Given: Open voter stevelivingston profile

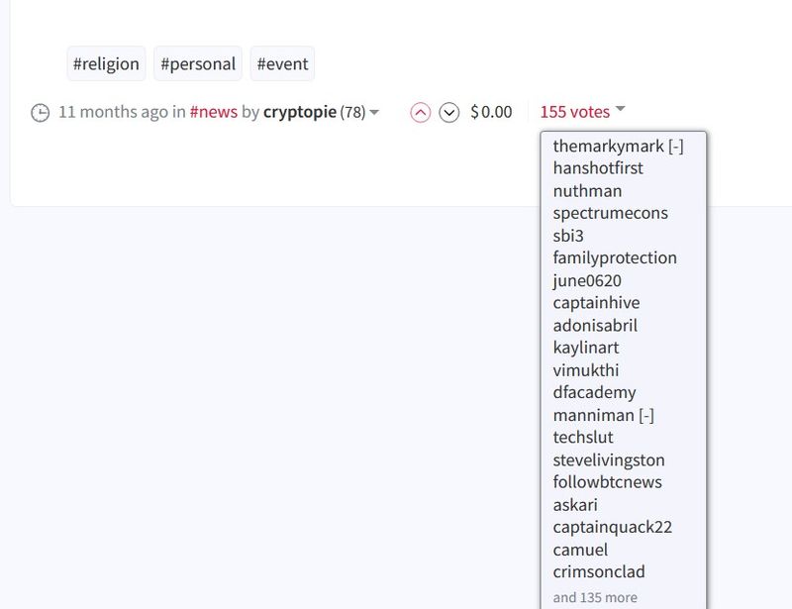Looking at the screenshot, I should [x=609, y=459].
